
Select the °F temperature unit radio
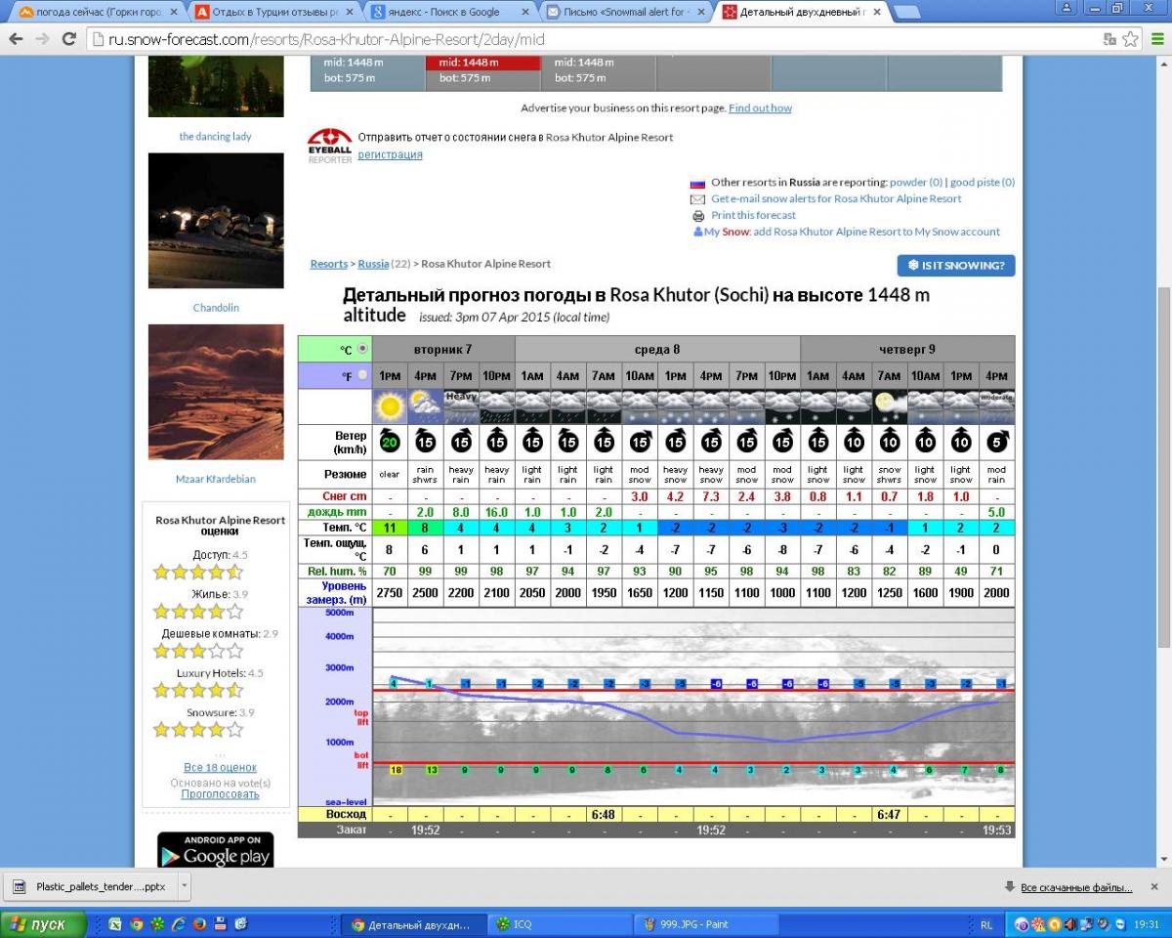click(362, 375)
